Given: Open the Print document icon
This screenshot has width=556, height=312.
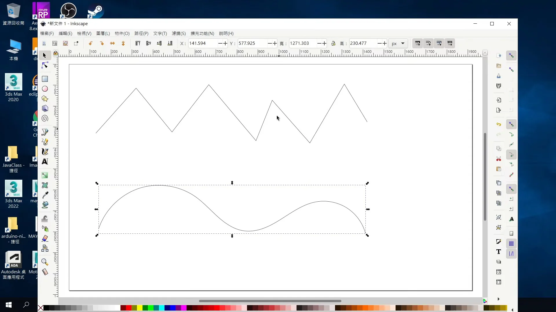Looking at the screenshot, I should [499, 86].
